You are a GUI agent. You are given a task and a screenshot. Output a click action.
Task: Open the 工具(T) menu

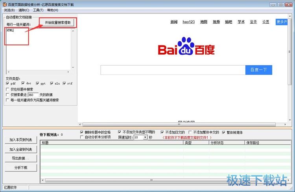[38, 10]
